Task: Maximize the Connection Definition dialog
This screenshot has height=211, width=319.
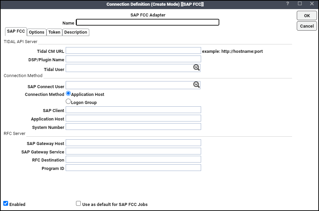Action: tap(300, 3)
